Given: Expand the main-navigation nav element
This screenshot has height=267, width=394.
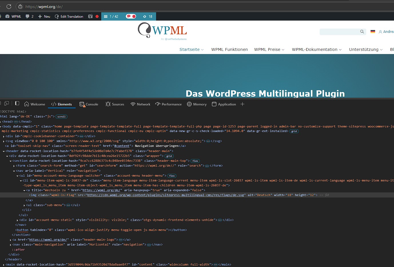Looking at the screenshot, I should 11,245.
